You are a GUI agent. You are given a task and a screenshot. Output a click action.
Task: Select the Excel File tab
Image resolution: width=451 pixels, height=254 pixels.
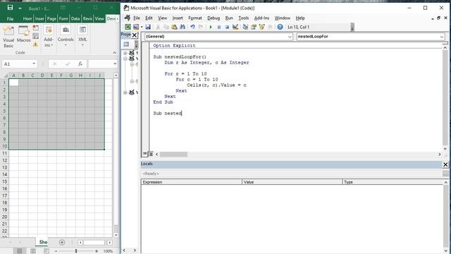10,19
